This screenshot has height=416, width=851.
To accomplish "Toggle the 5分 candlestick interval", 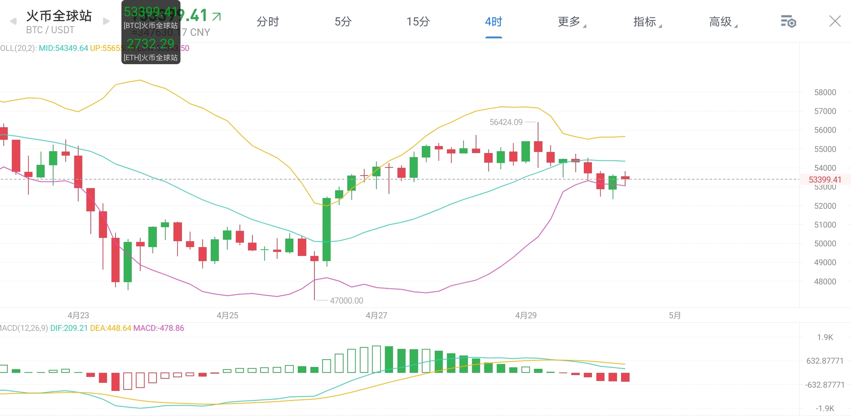I will coord(343,22).
